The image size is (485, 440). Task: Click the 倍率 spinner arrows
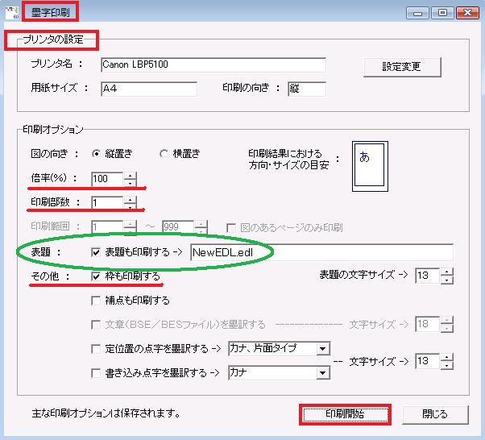click(x=131, y=179)
